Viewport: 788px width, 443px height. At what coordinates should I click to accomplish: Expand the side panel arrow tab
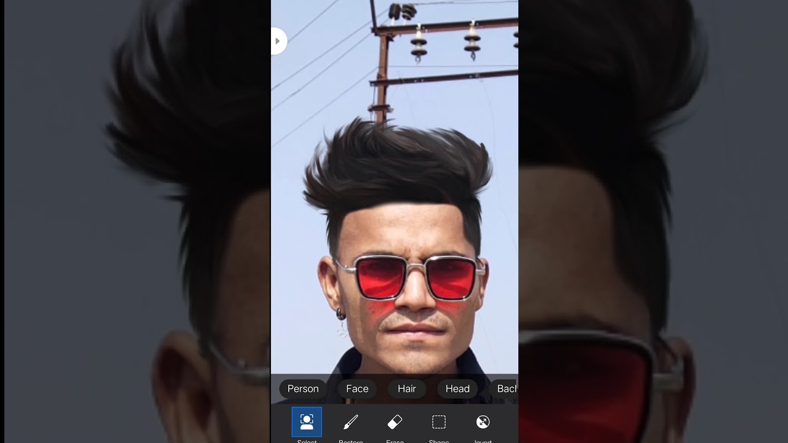278,41
